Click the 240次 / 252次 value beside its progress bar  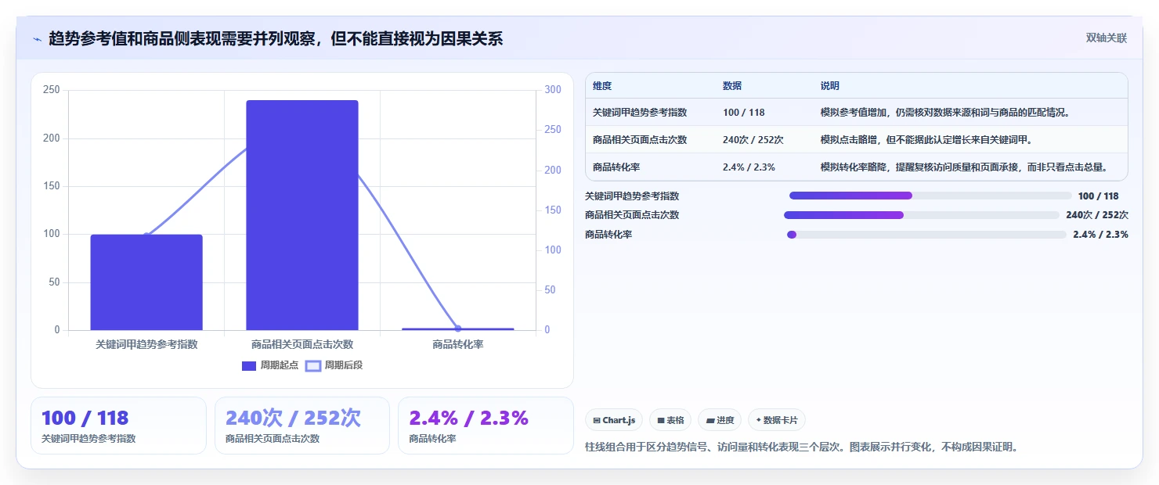pyautogui.click(x=1097, y=215)
